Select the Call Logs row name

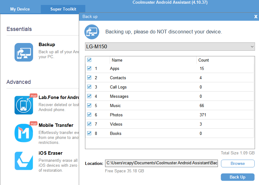click(x=118, y=87)
